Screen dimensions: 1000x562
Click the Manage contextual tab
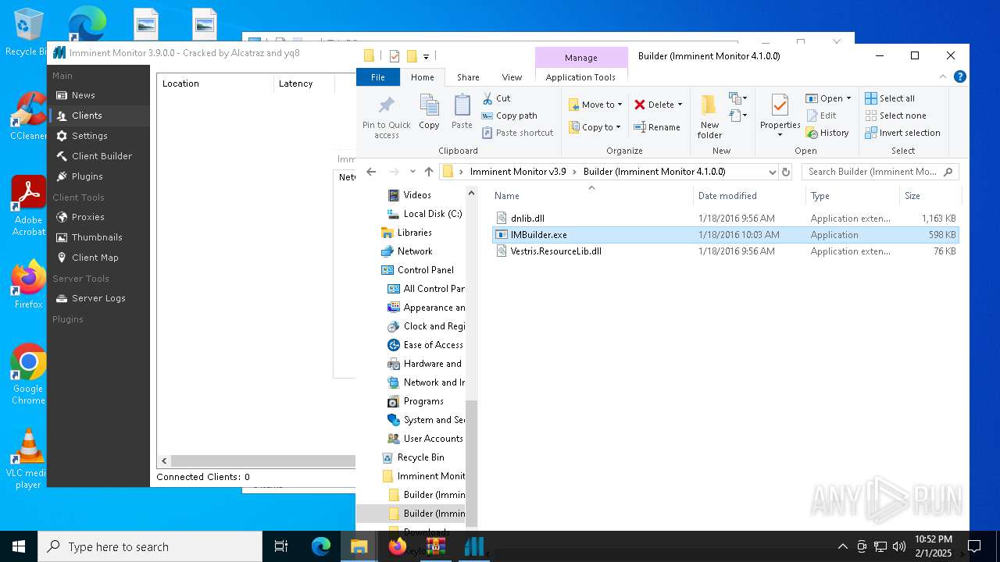point(581,58)
